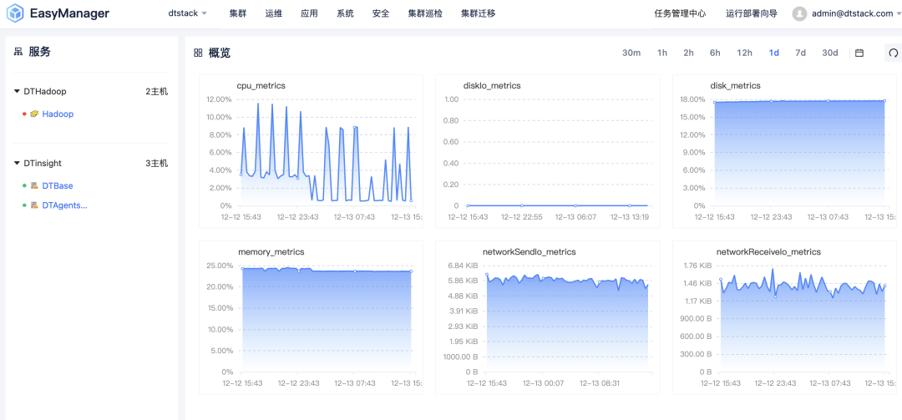902x420 pixels.
Task: Click the refresh icon beside the calendar
Action: click(894, 53)
